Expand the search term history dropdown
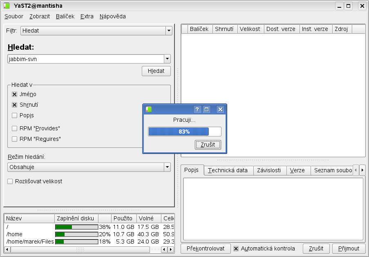The height and width of the screenshot is (257, 369). click(167, 59)
